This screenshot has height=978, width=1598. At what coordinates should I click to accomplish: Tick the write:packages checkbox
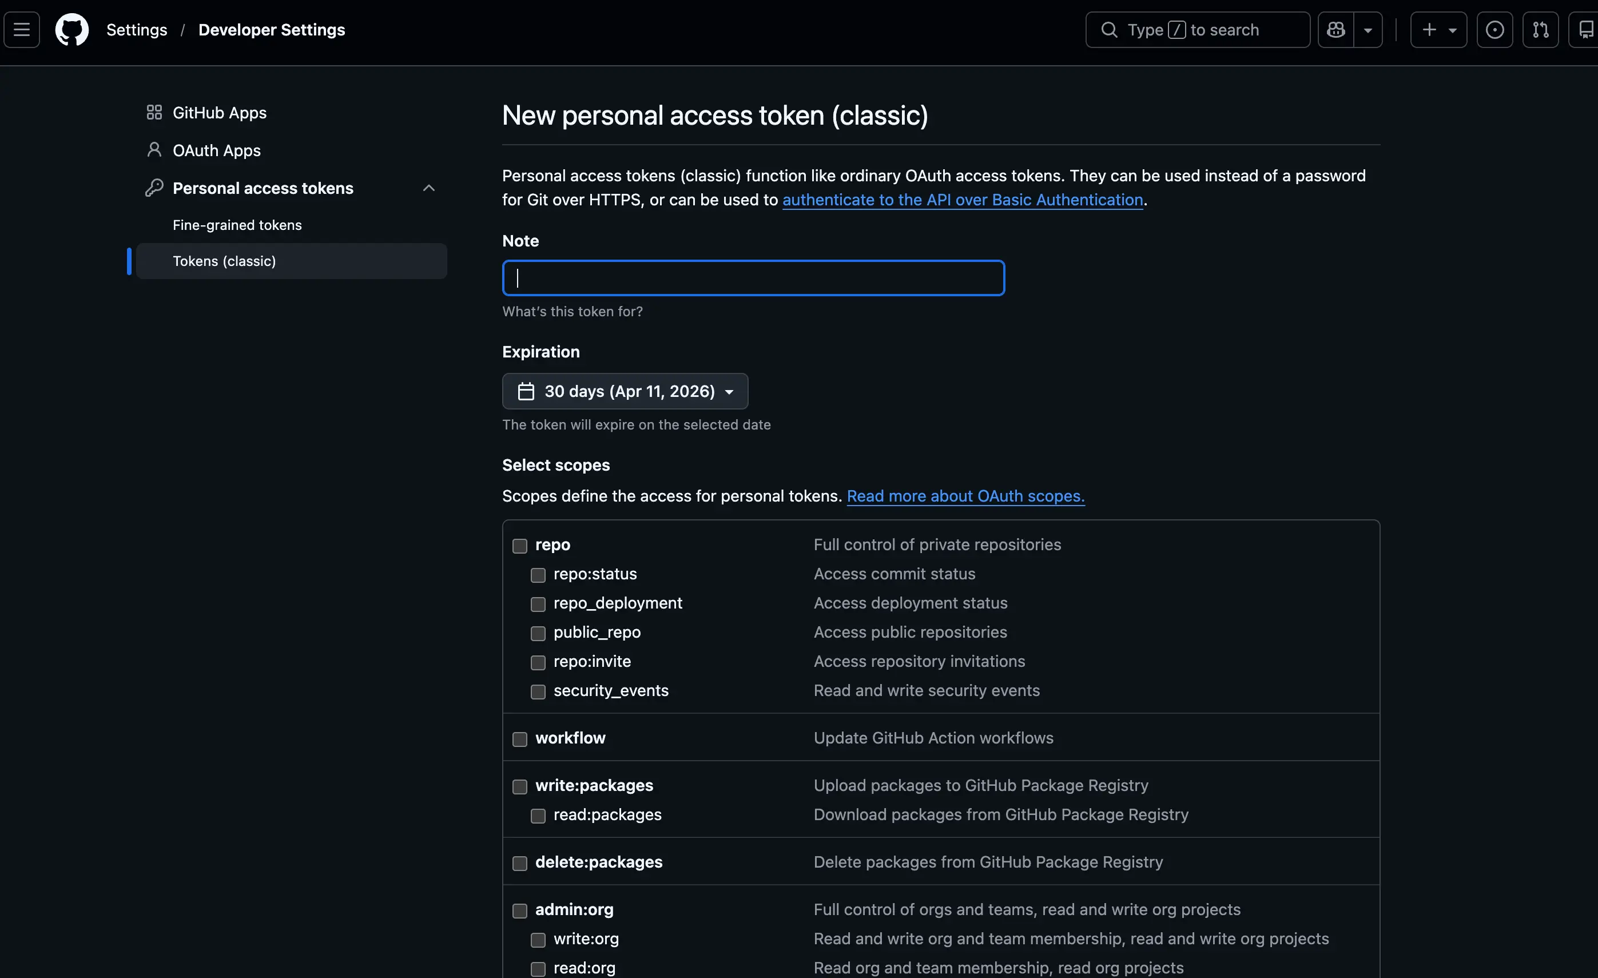(x=519, y=786)
